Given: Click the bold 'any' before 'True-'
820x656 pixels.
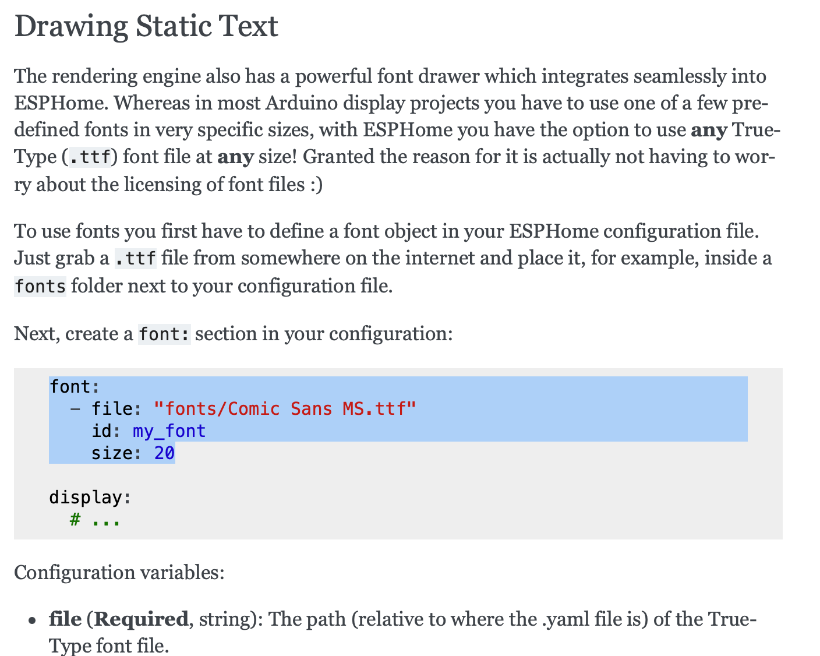Looking at the screenshot, I should [x=709, y=130].
